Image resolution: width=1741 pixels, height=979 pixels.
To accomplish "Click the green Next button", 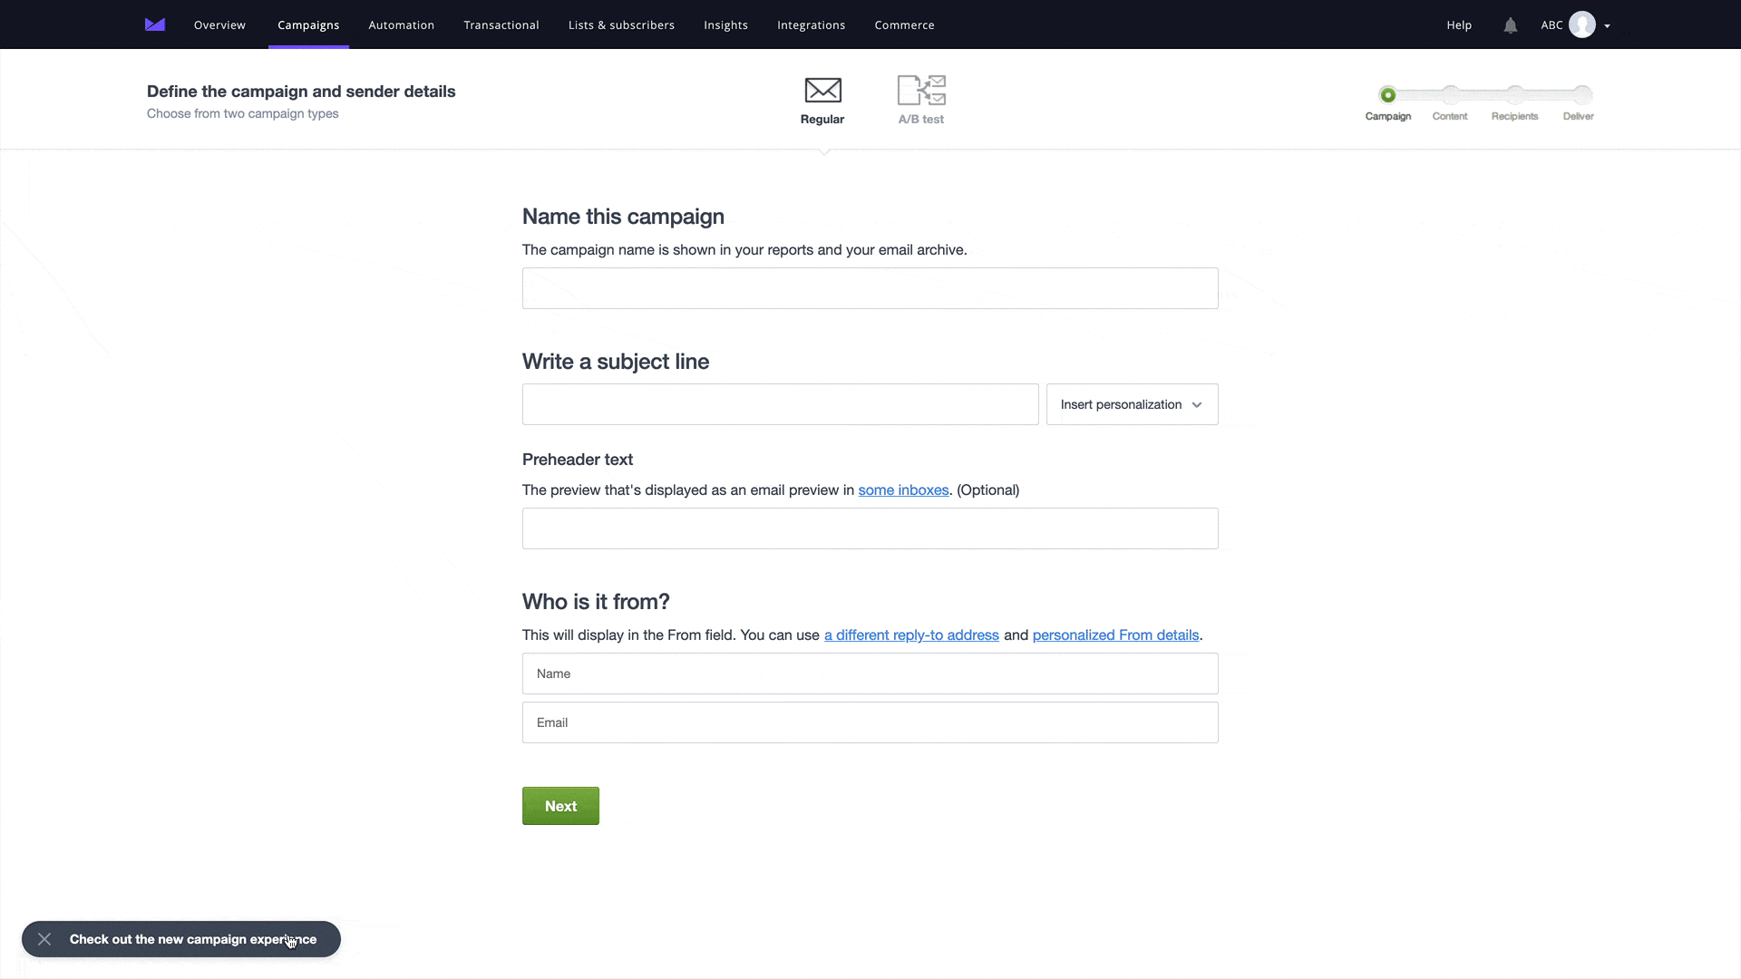I will (560, 806).
